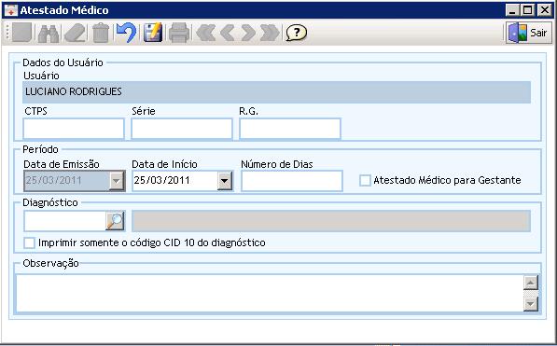557x346 pixels.
Task: Click the Número de Dias field
Action: point(292,181)
